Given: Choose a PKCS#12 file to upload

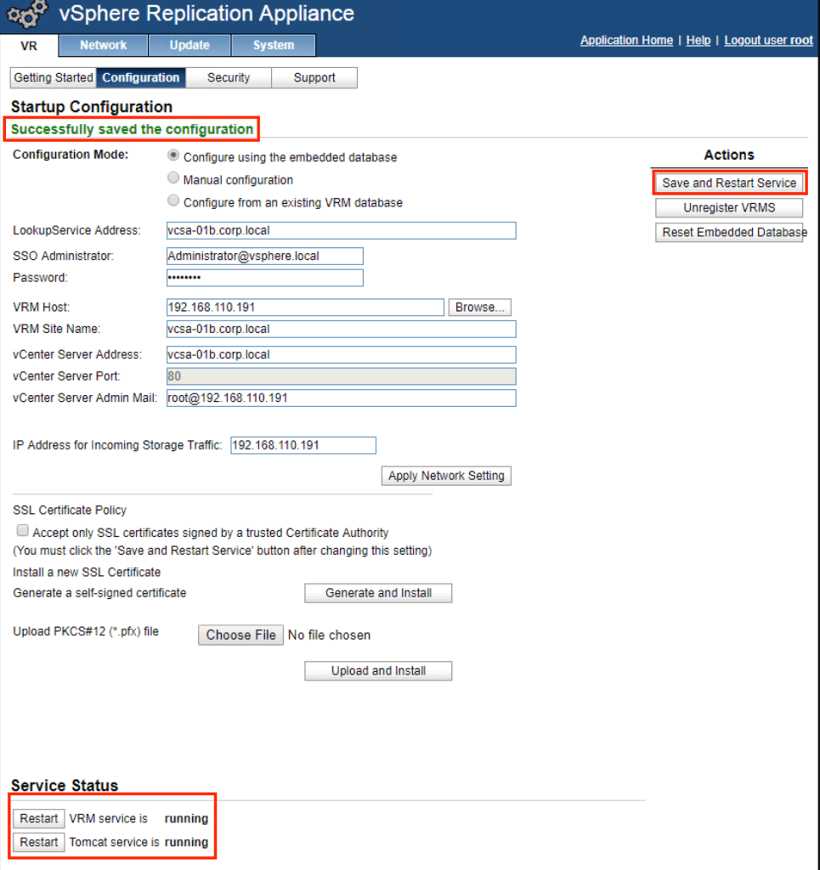Looking at the screenshot, I should [x=240, y=635].
